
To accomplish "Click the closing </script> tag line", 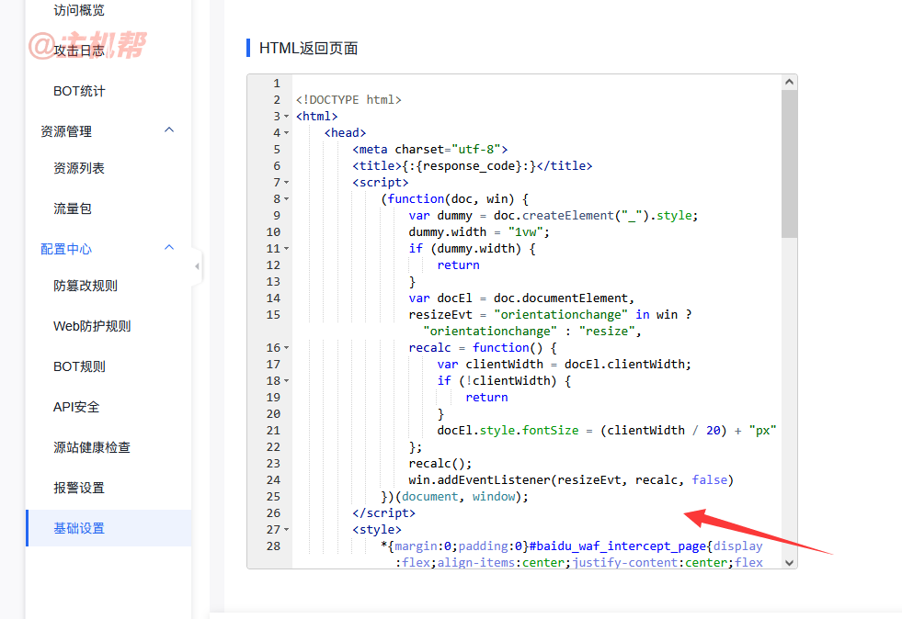I will 383,513.
